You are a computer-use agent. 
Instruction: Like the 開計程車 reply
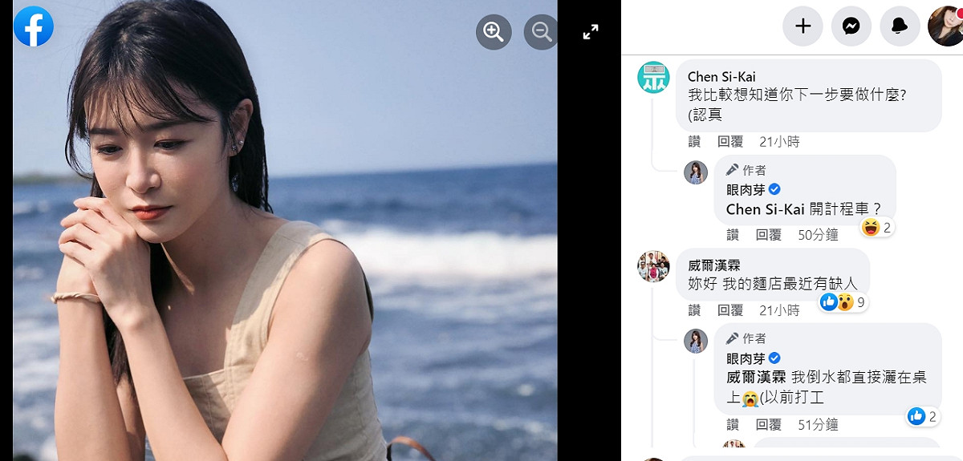[733, 235]
